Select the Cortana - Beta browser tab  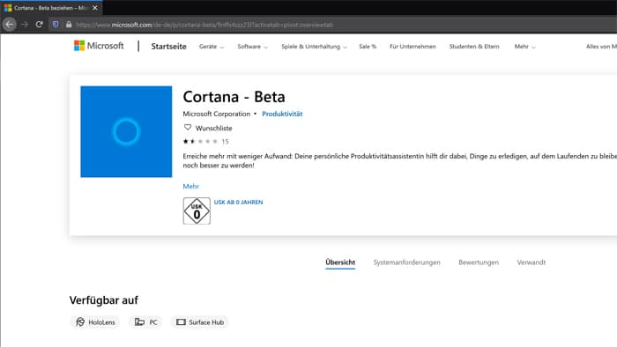51,8
